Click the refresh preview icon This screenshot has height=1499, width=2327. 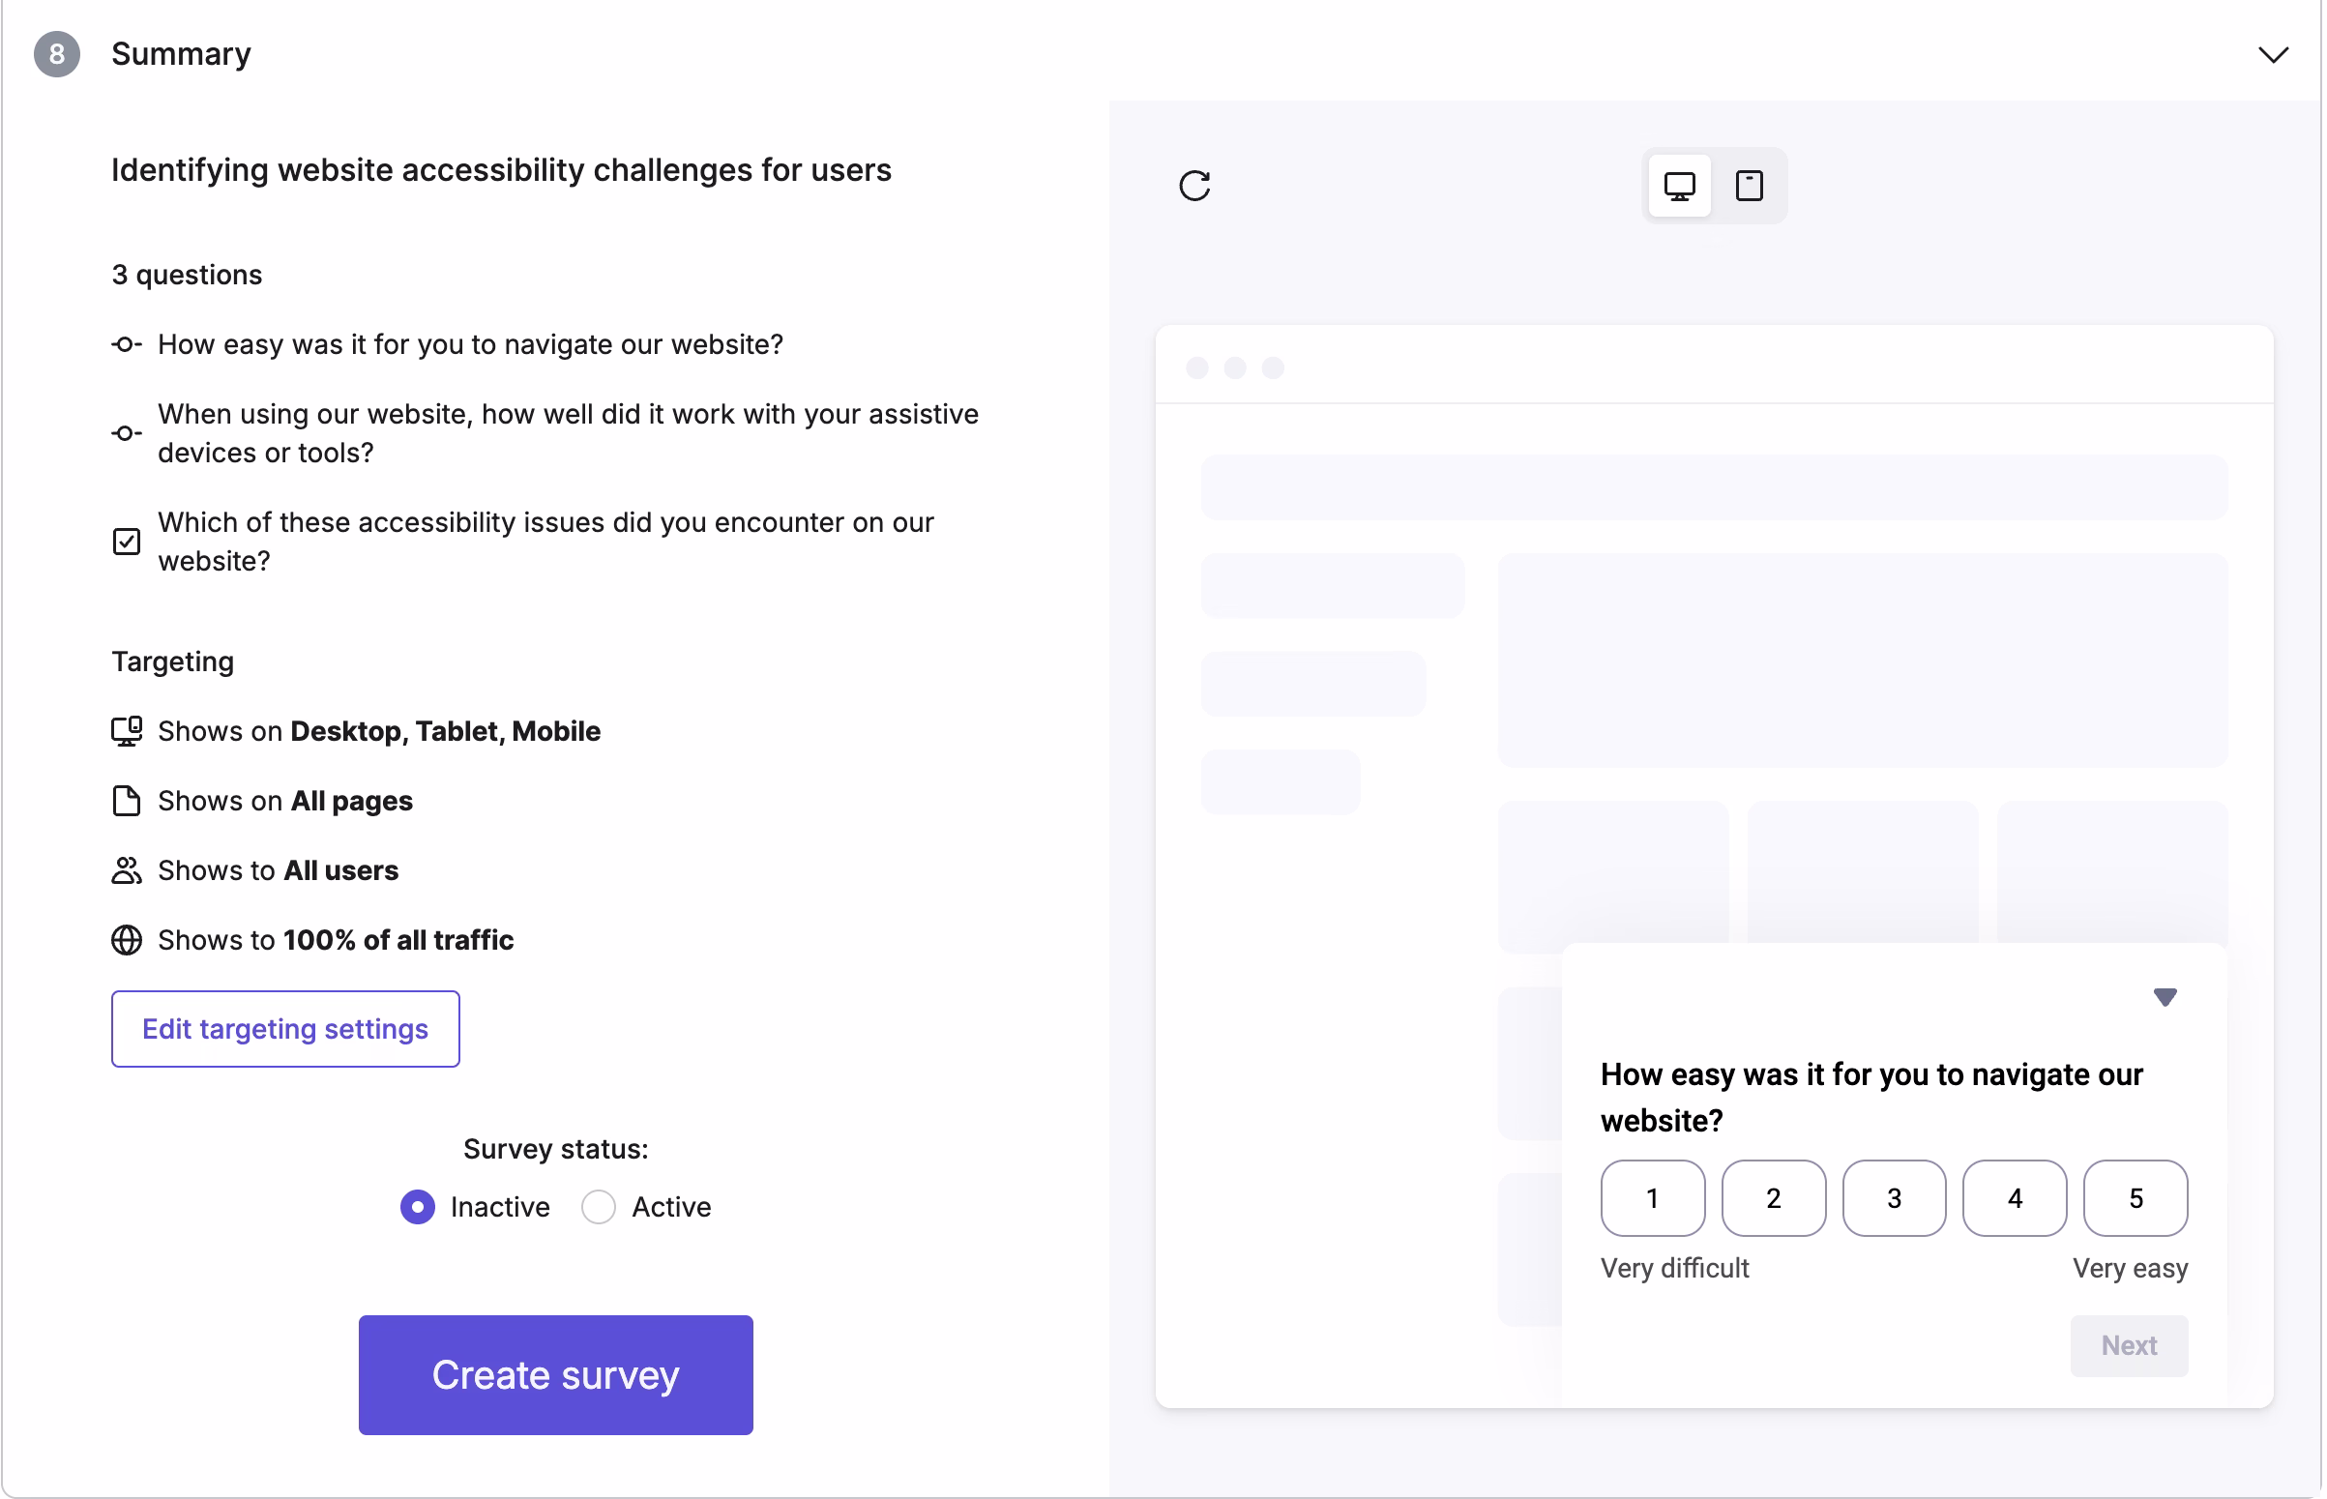coord(1195,185)
